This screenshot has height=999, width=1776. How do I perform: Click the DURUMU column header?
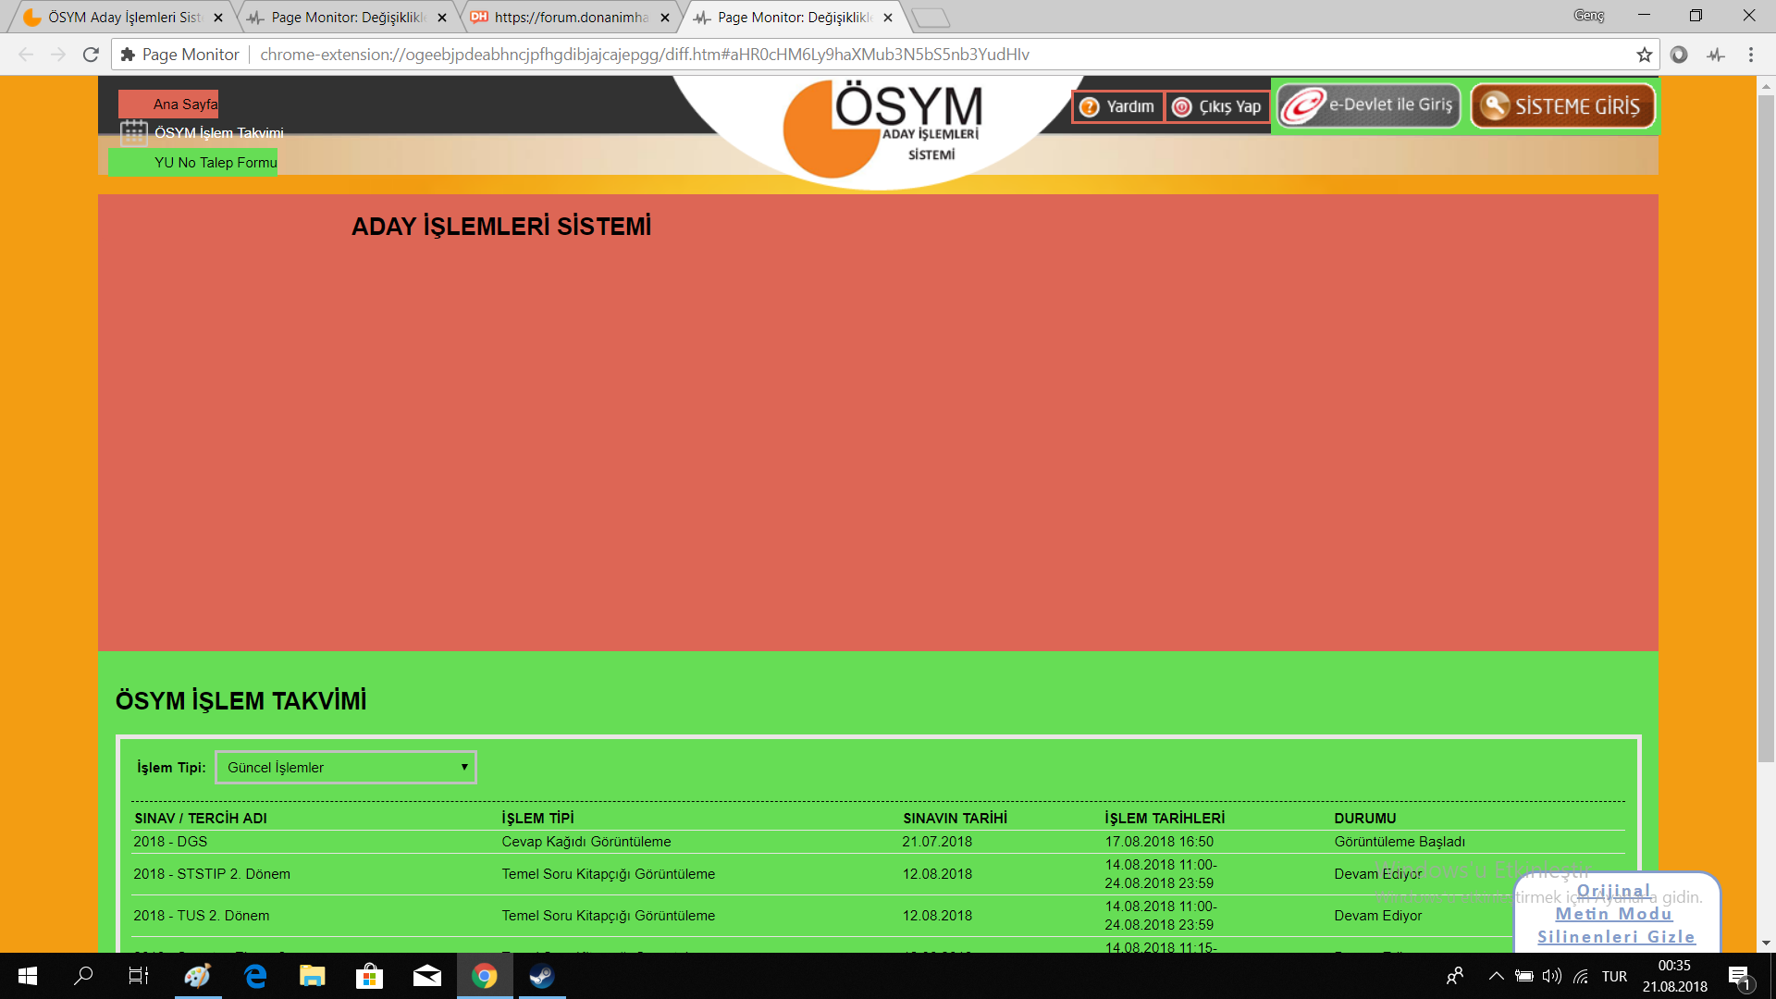click(1365, 819)
